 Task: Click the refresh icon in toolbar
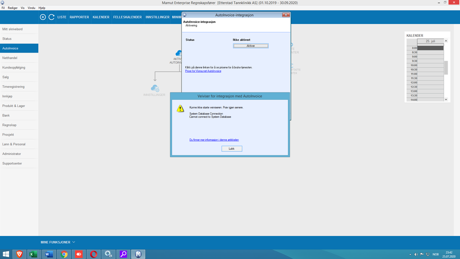[51, 17]
